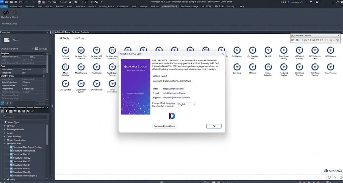
Task: Collapse the Graphics properties section
Action: 44,54
